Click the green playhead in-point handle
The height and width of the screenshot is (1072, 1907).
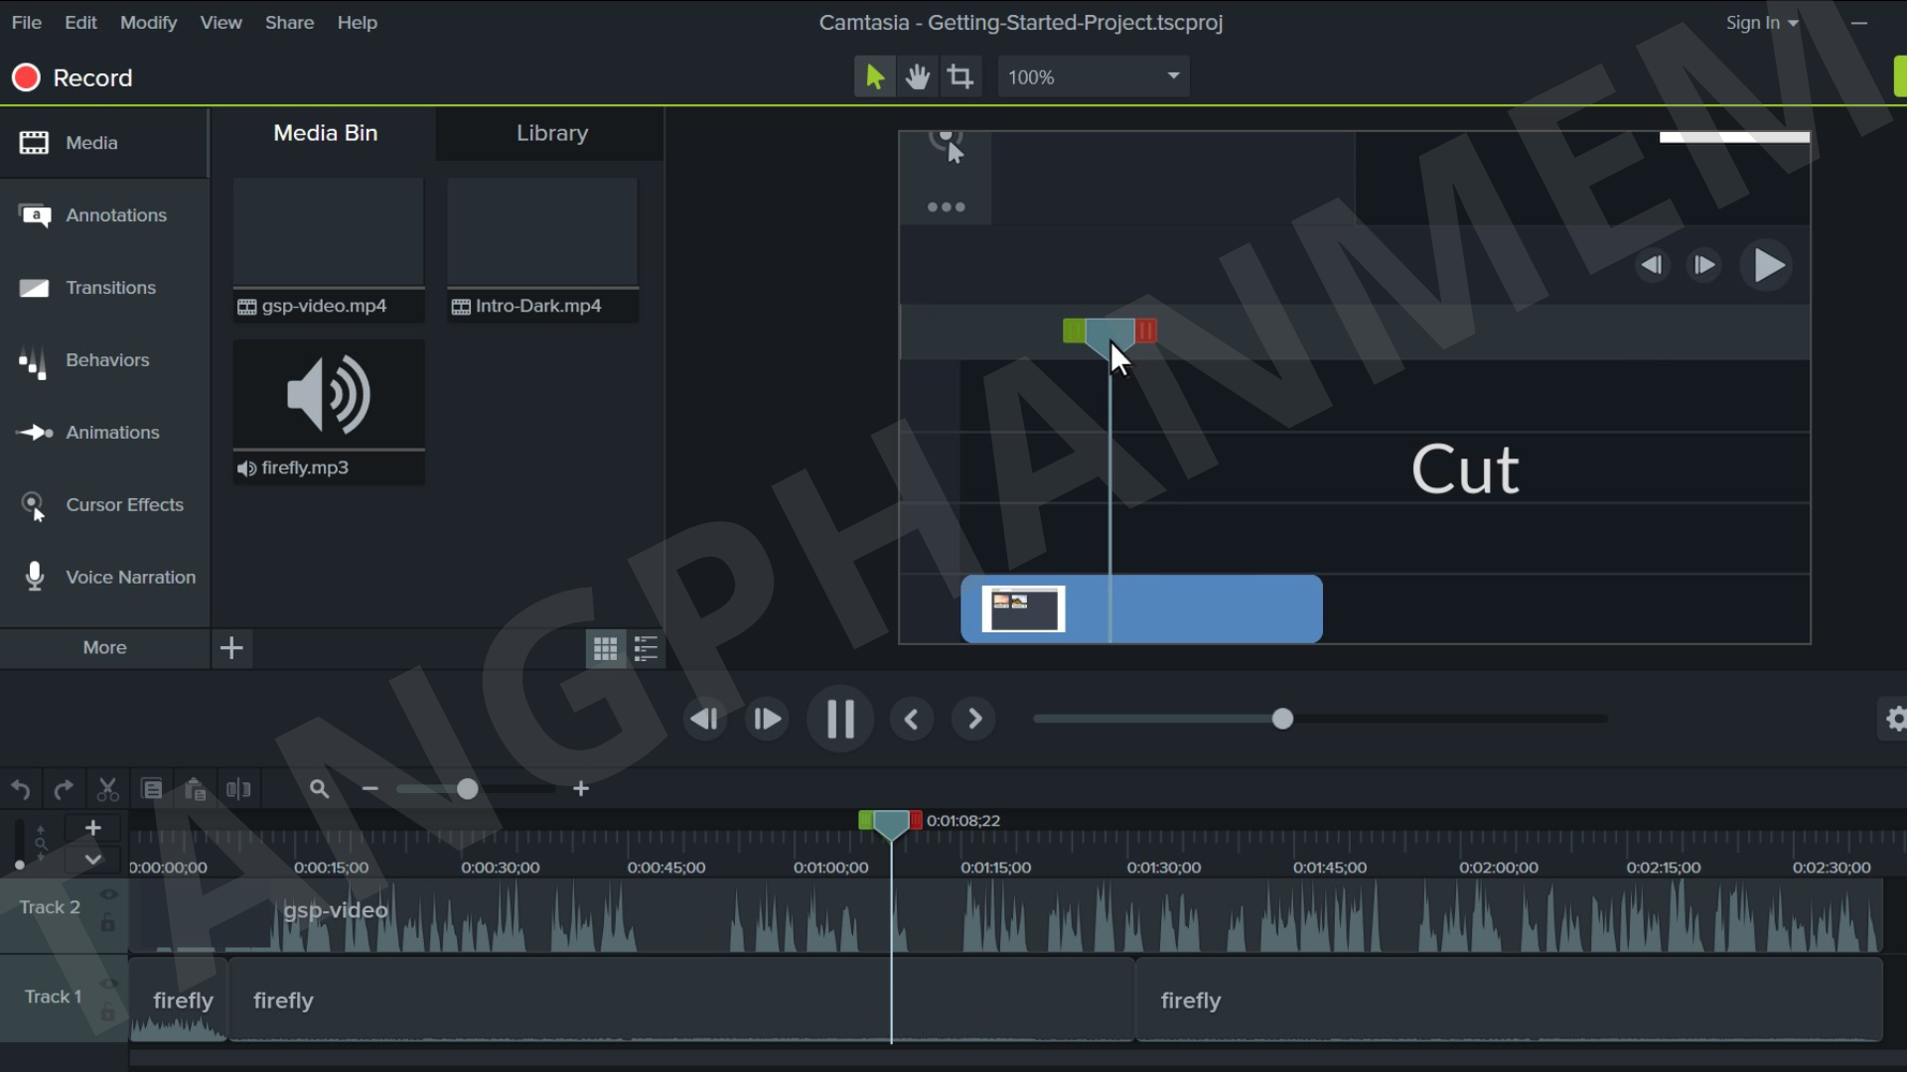(x=865, y=820)
